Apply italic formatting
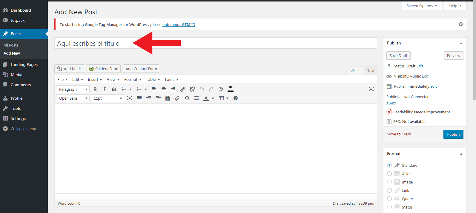This screenshot has width=476, height=213. click(x=105, y=89)
